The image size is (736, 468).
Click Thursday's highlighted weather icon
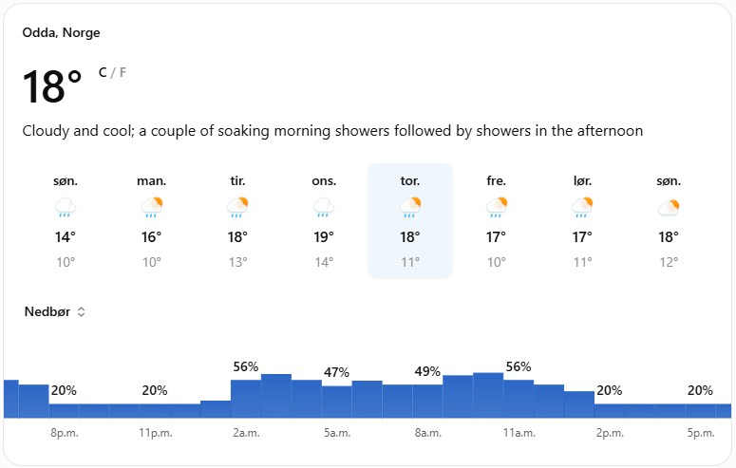410,207
